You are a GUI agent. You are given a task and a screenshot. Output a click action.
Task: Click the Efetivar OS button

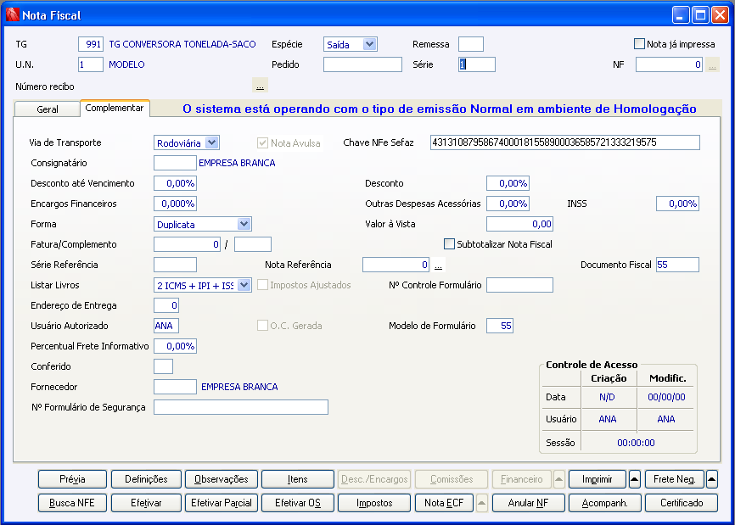click(x=298, y=503)
